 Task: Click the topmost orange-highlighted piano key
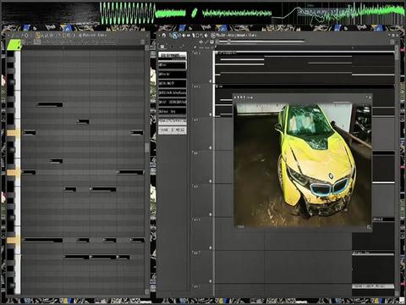[14, 133]
